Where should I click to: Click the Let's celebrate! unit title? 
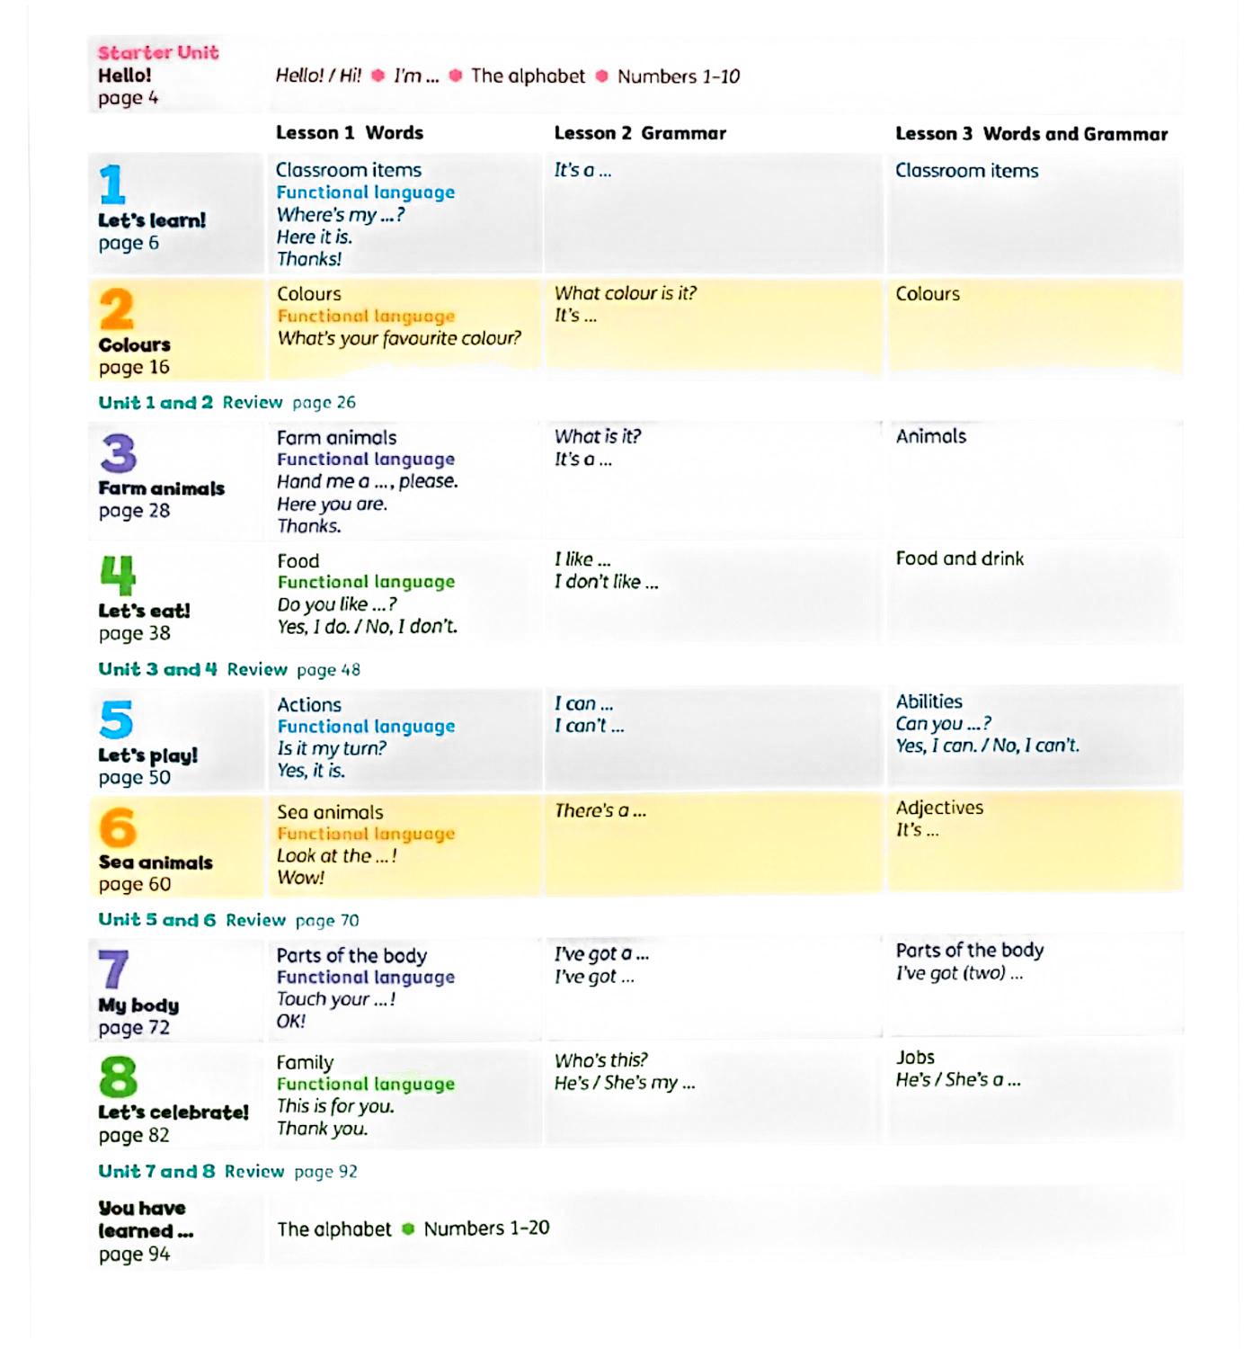(173, 1112)
